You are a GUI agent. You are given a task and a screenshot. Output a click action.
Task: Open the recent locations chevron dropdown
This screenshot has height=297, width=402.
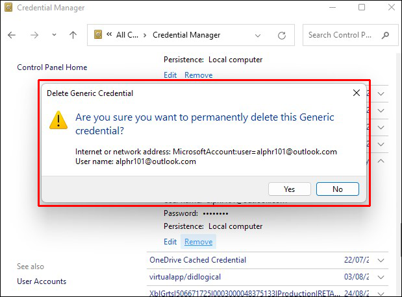click(54, 36)
